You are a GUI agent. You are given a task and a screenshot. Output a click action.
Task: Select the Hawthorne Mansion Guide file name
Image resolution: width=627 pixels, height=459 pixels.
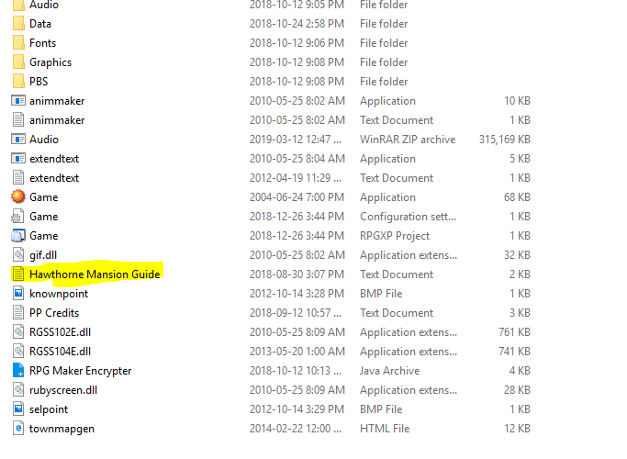95,274
